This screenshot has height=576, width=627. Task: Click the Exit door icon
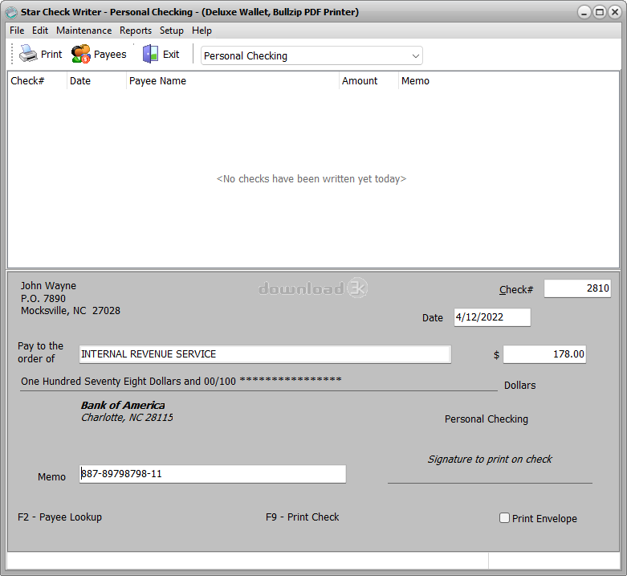(150, 54)
